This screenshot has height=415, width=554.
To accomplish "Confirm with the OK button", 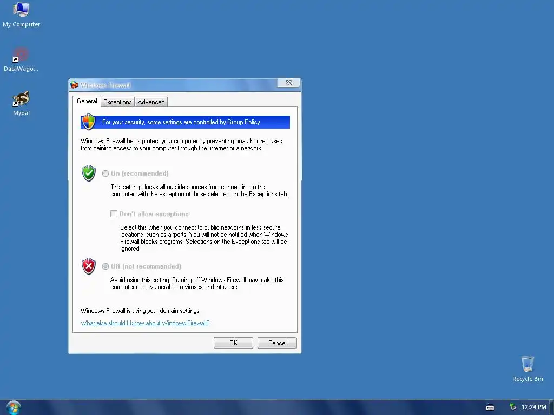I will [233, 343].
